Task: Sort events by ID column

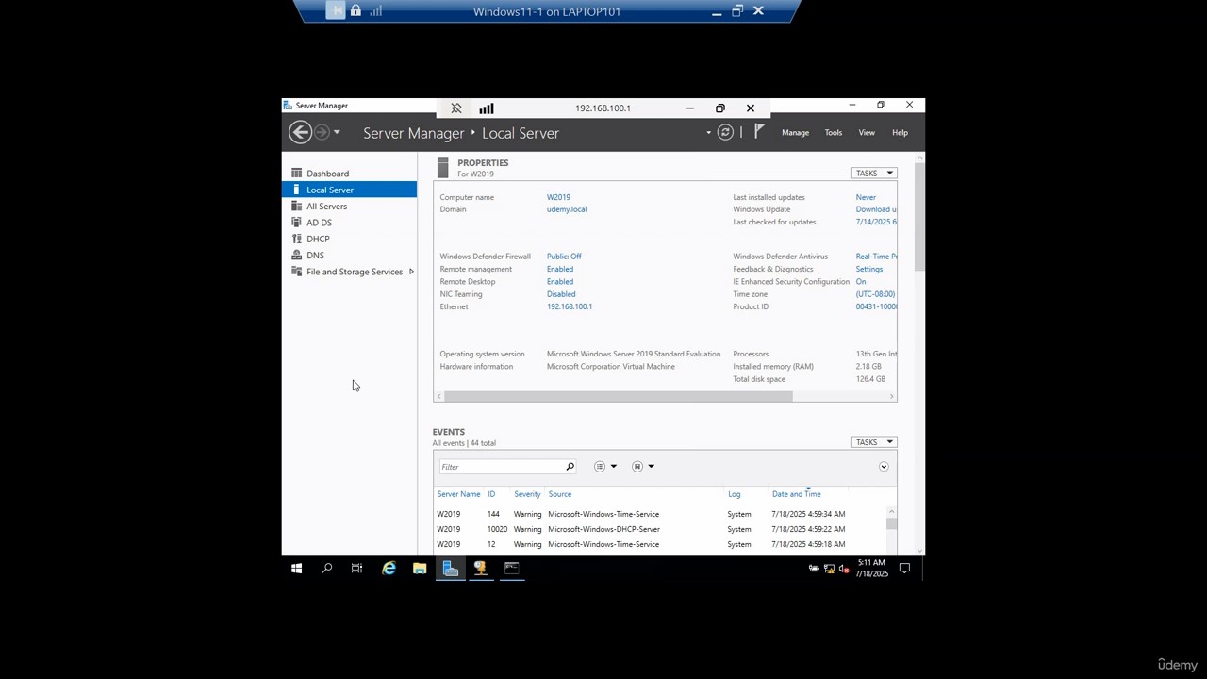Action: pyautogui.click(x=491, y=494)
